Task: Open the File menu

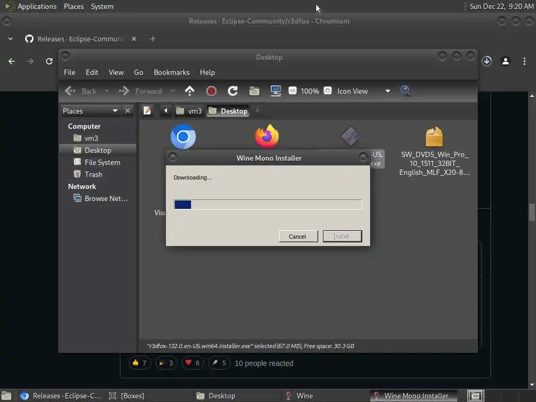Action: click(70, 72)
